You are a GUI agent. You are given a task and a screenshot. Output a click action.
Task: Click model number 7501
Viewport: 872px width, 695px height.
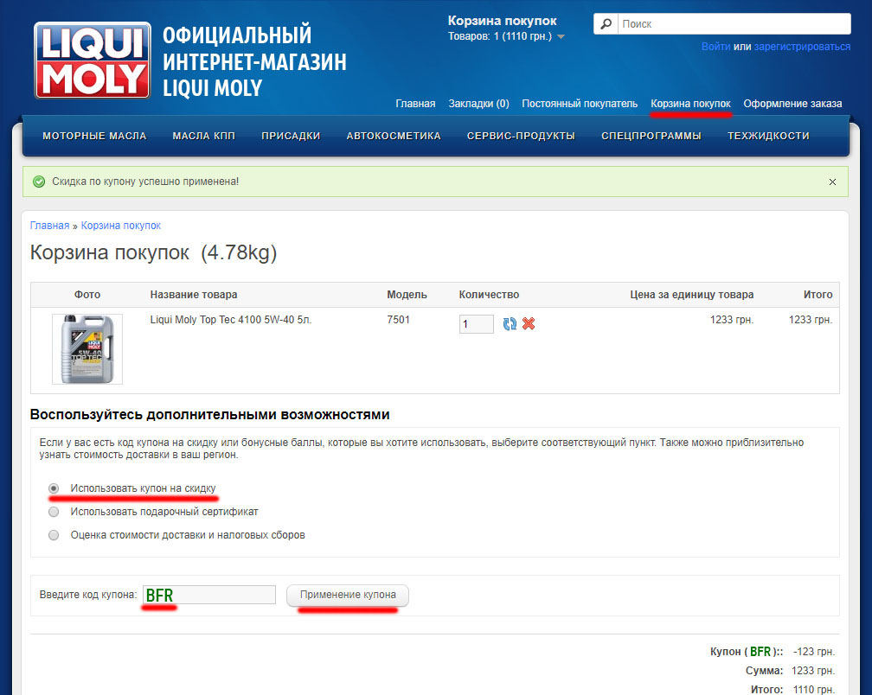398,320
